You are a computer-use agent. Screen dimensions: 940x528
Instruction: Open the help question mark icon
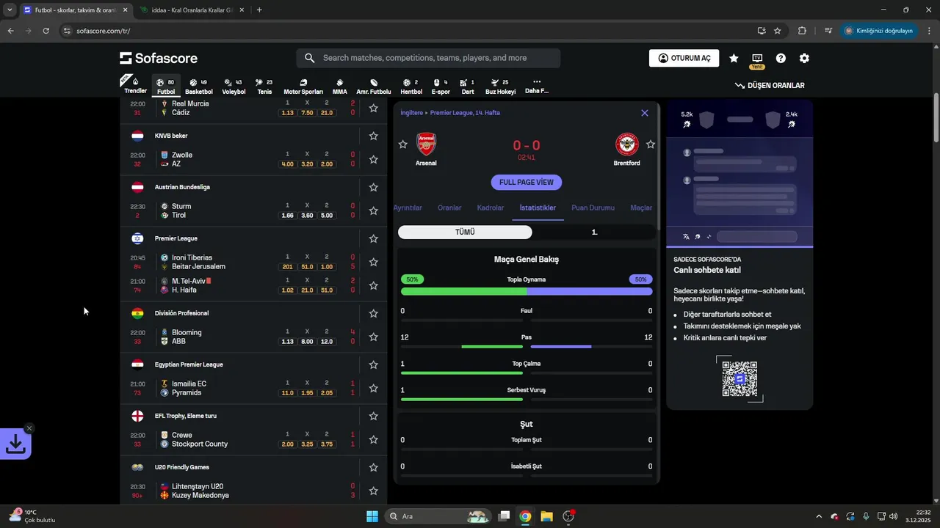[781, 58]
